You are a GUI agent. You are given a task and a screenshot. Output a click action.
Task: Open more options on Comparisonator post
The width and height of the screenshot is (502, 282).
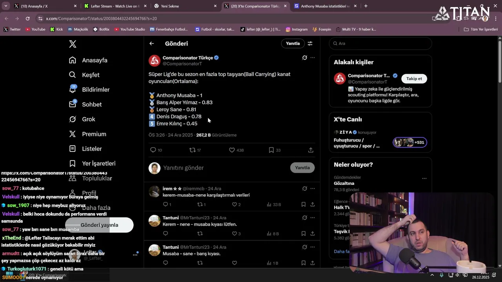(x=313, y=58)
